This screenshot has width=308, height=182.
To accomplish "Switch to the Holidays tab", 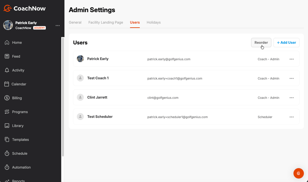I will pos(154,22).
